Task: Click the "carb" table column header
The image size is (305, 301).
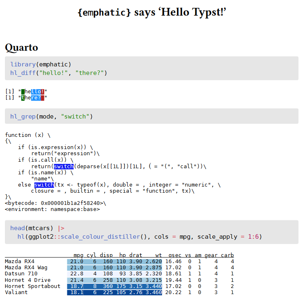Action: [227, 255]
